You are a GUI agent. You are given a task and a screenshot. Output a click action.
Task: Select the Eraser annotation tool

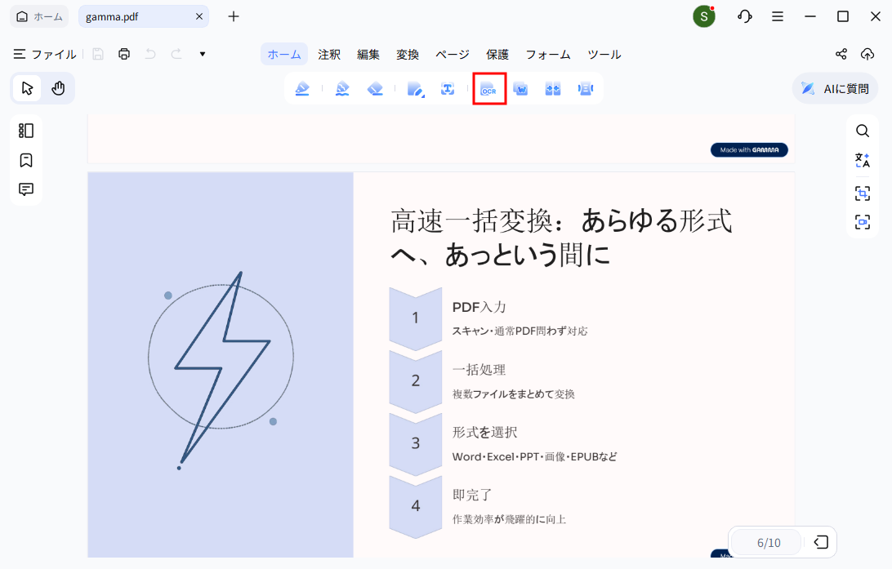375,88
